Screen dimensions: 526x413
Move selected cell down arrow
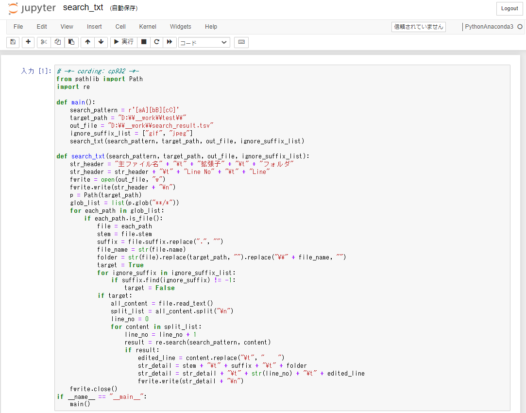[101, 42]
